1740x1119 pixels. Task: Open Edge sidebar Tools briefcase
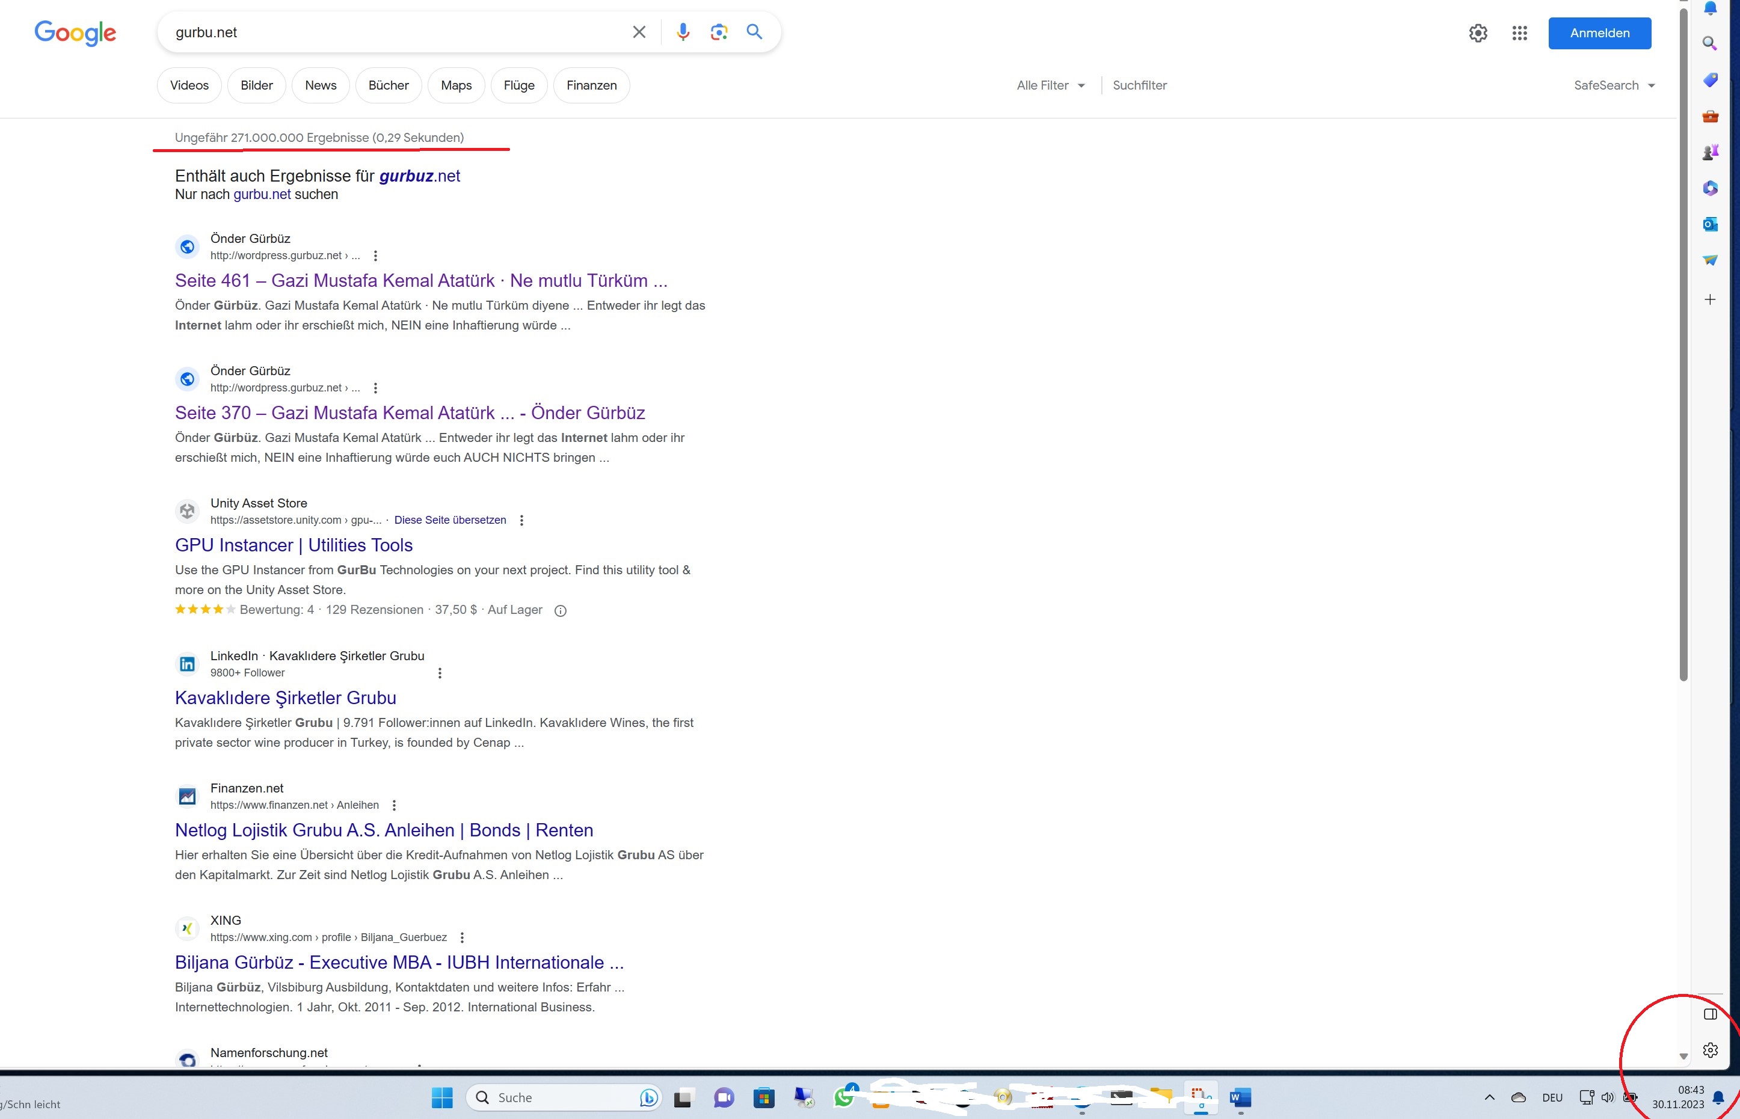1710,116
